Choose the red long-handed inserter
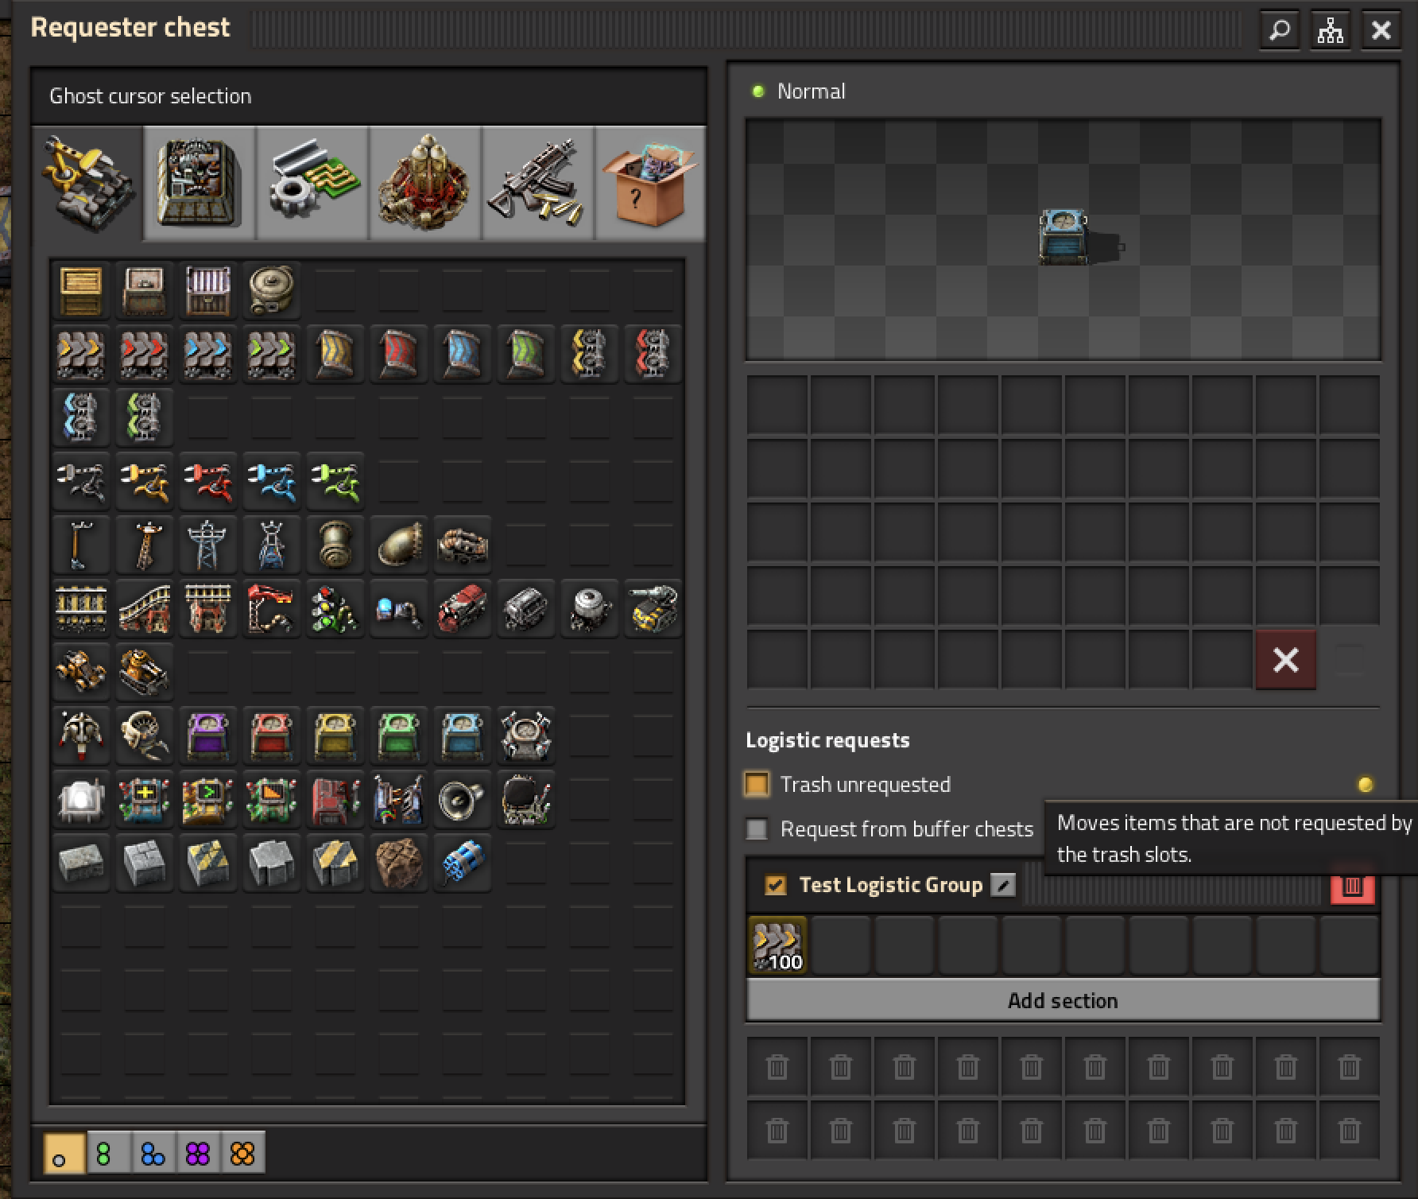The height and width of the screenshot is (1199, 1418). pos(208,482)
